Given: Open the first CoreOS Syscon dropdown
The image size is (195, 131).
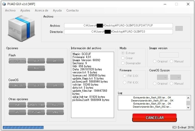Looking at the screenshot, I should pyautogui.click(x=162, y=77).
